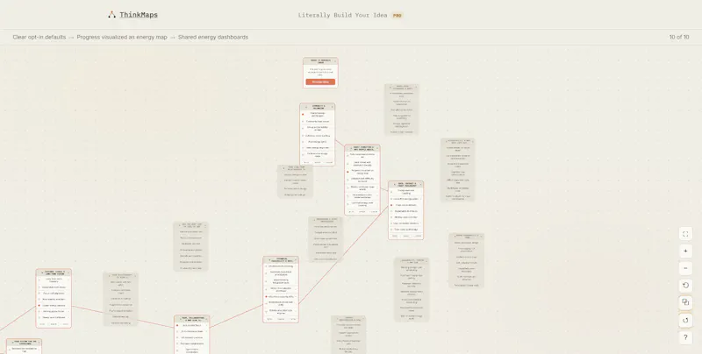Screen dimensions: 702x354
Task: Click the fit-to-screen view icon
Action: (x=685, y=234)
